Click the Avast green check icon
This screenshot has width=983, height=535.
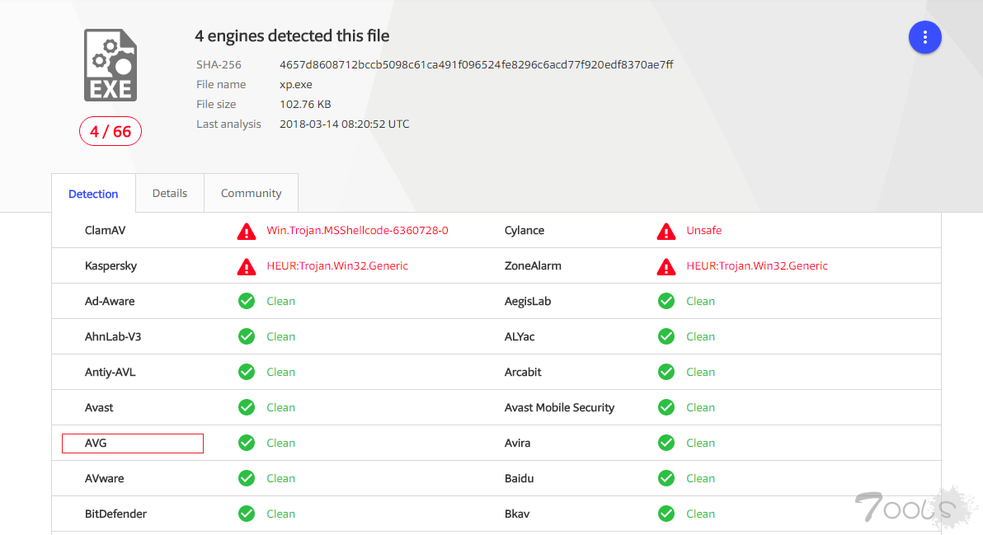tap(247, 407)
